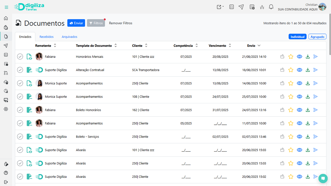Star the Alteração Contratual document

click(291, 70)
